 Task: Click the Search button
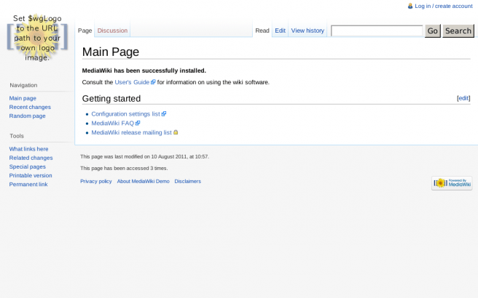click(x=458, y=31)
